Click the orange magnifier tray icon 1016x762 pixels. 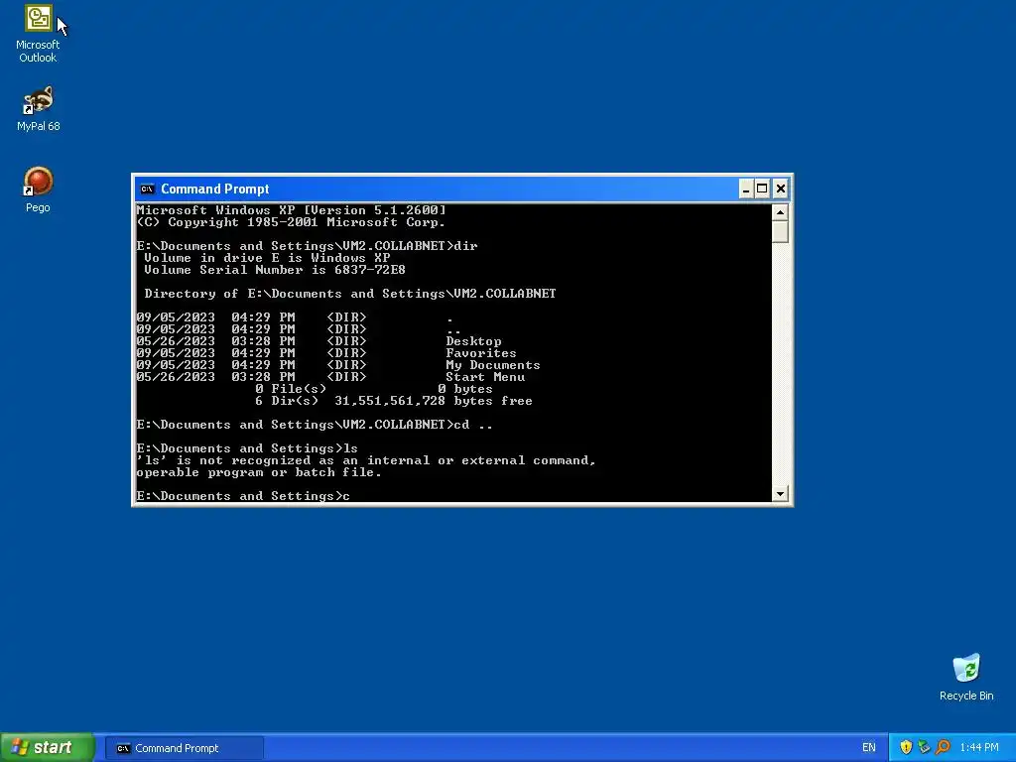(x=943, y=748)
